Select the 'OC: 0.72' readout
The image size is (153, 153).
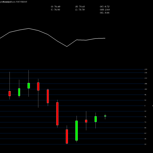(105, 7)
